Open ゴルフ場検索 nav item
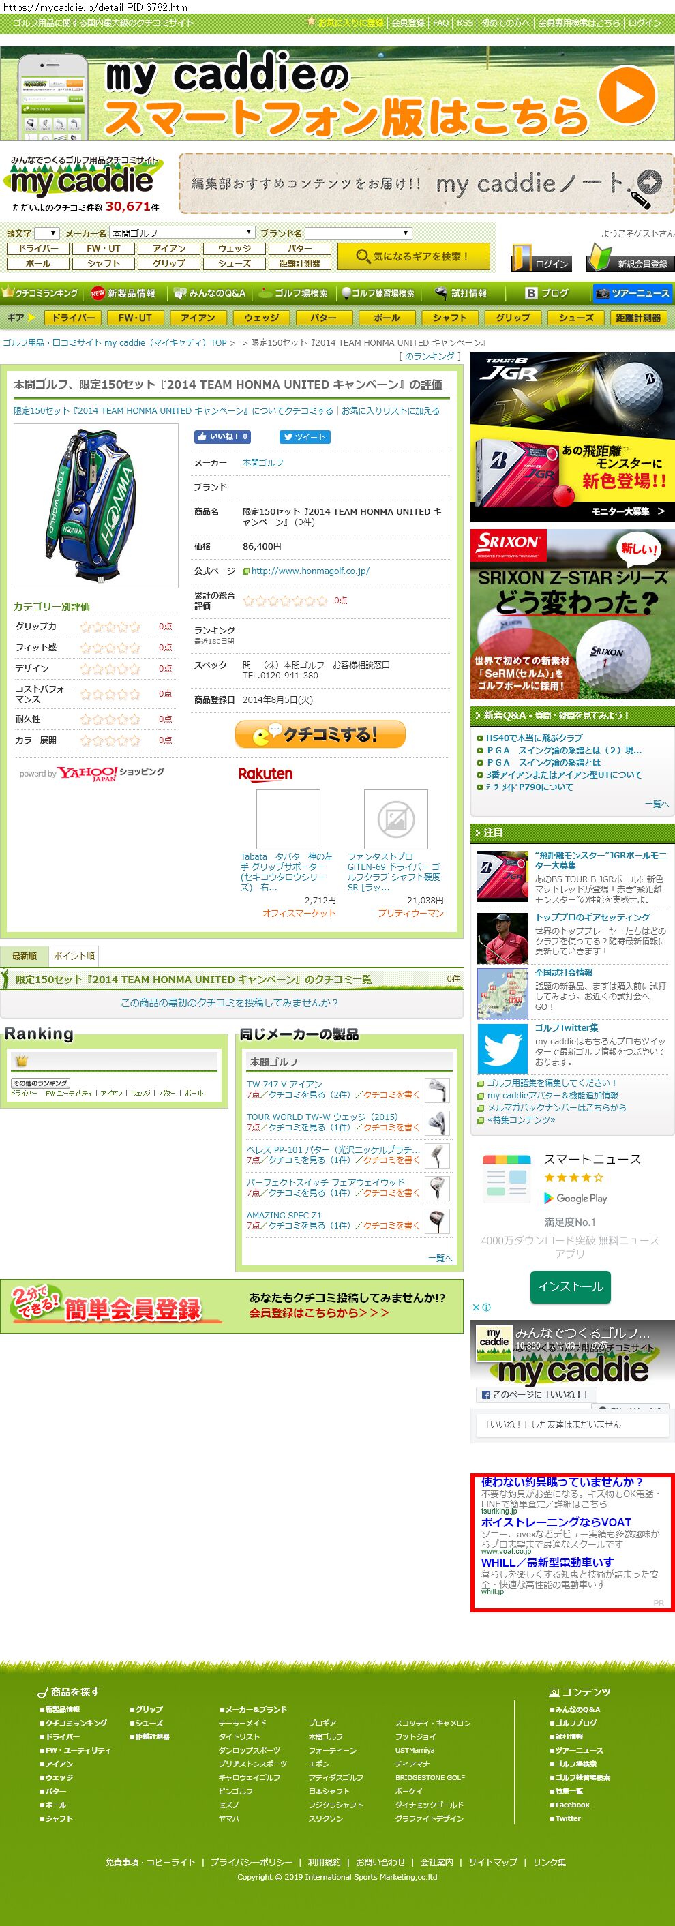Viewport: 675px width, 1926px height. pos(294,293)
